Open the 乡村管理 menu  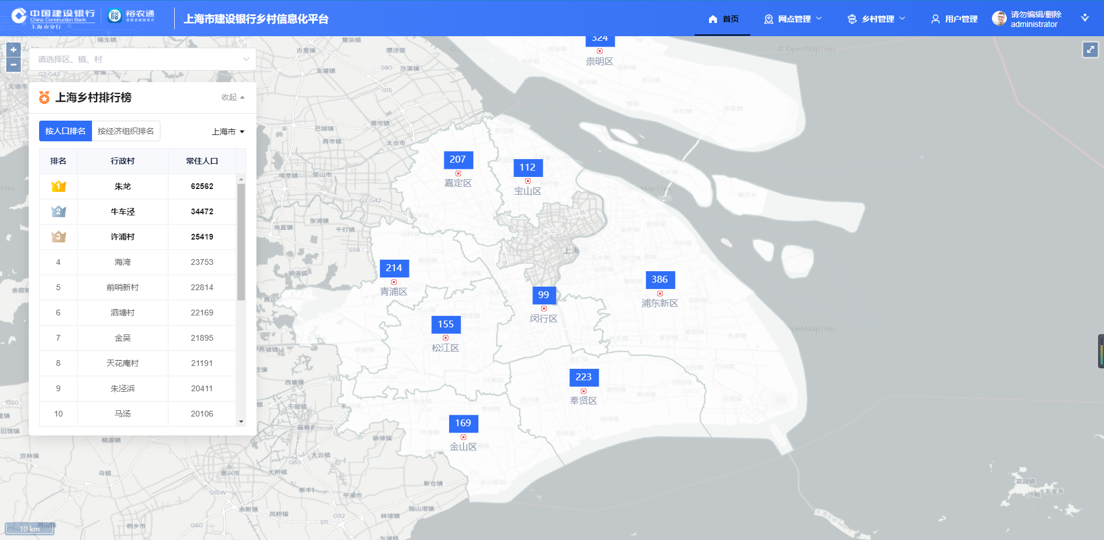[x=877, y=19]
